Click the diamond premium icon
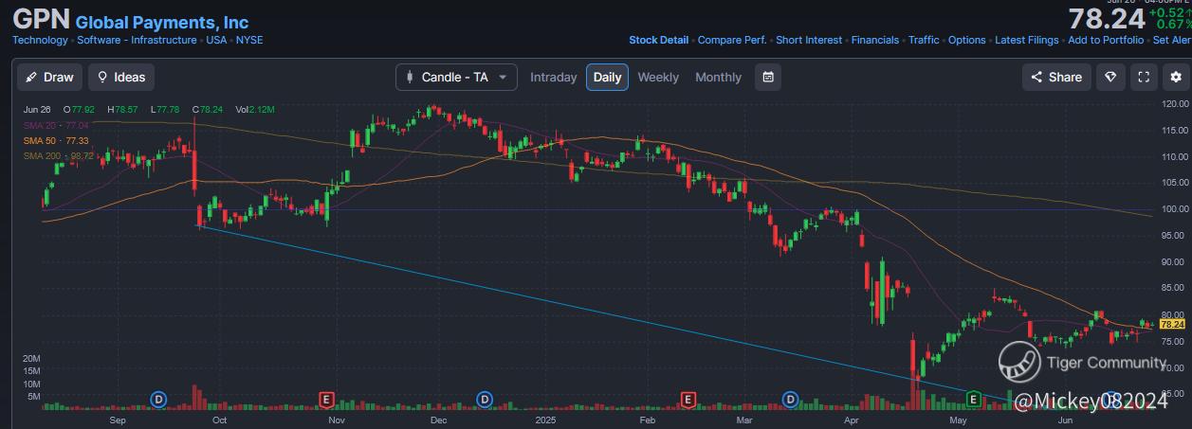Image resolution: width=1192 pixels, height=429 pixels. 1110,78
